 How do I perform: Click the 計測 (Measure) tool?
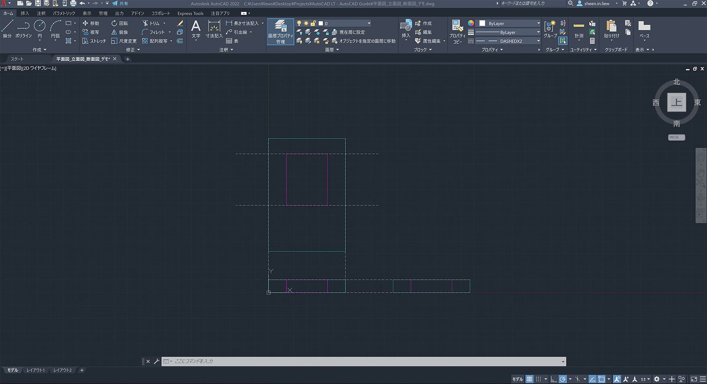pyautogui.click(x=579, y=30)
